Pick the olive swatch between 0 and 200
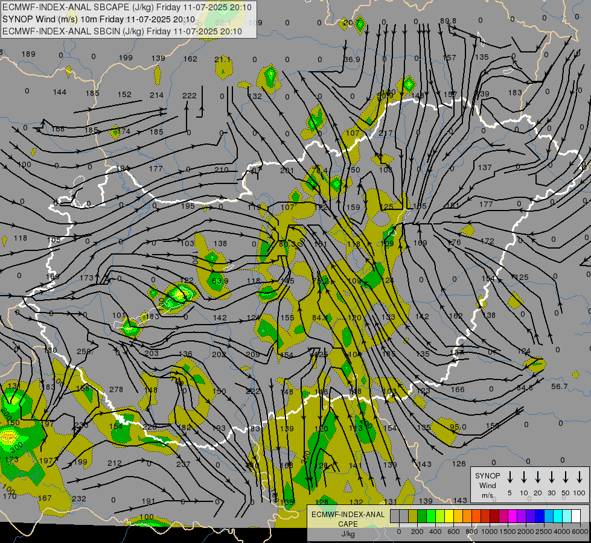The image size is (591, 543). coord(413,516)
